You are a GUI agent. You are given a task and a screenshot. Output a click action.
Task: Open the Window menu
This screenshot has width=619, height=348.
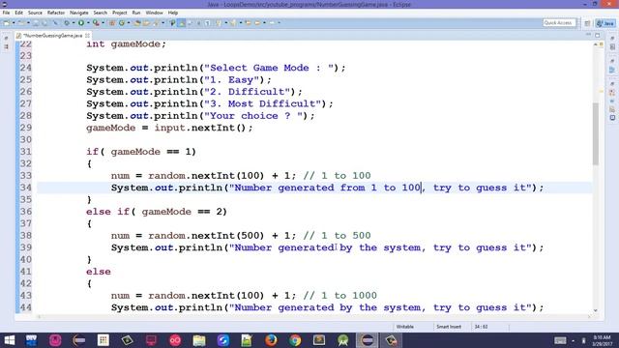tap(154, 13)
